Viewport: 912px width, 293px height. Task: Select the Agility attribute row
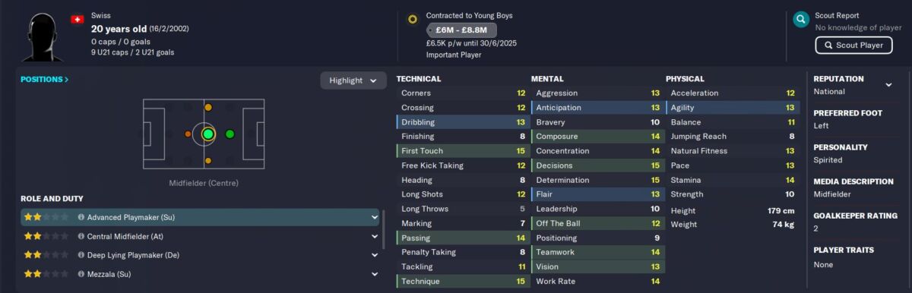(x=733, y=108)
